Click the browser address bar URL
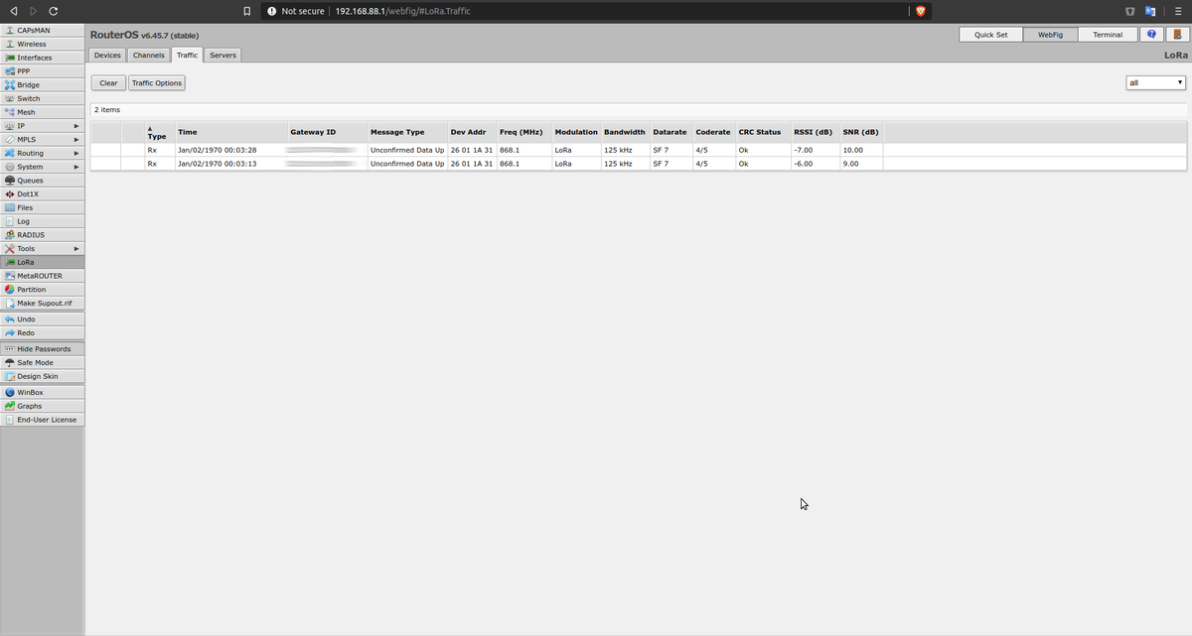The height and width of the screenshot is (636, 1192). coord(403,10)
